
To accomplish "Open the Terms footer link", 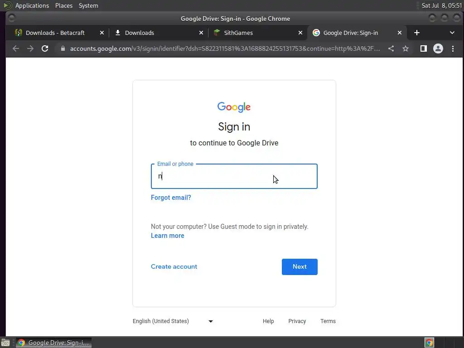I will [328, 321].
